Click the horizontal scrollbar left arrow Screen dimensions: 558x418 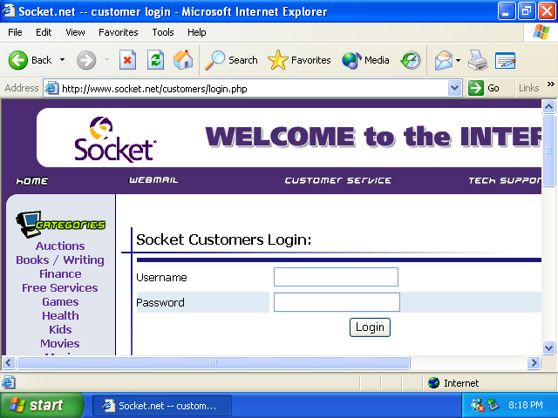[x=9, y=363]
